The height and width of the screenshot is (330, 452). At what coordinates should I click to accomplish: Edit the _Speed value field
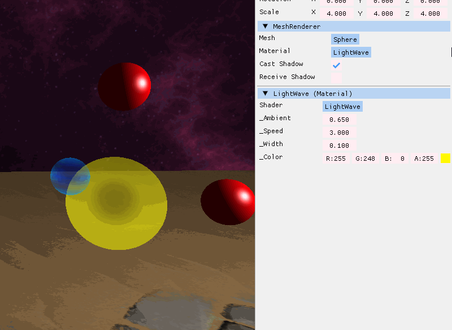(340, 133)
